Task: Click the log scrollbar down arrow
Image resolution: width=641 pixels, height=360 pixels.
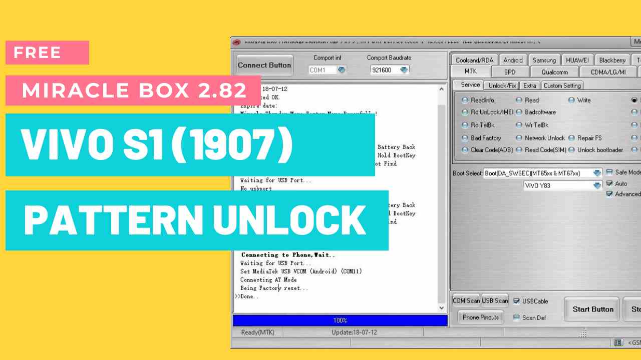Action: tap(442, 308)
